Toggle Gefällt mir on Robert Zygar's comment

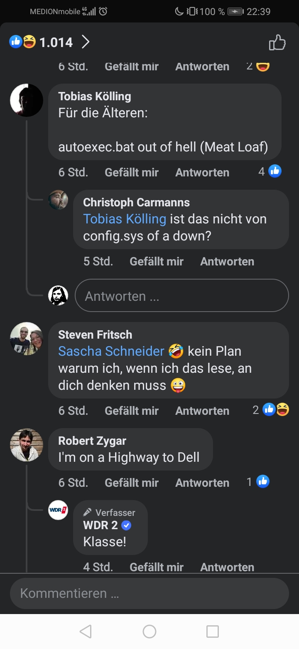pos(132,483)
